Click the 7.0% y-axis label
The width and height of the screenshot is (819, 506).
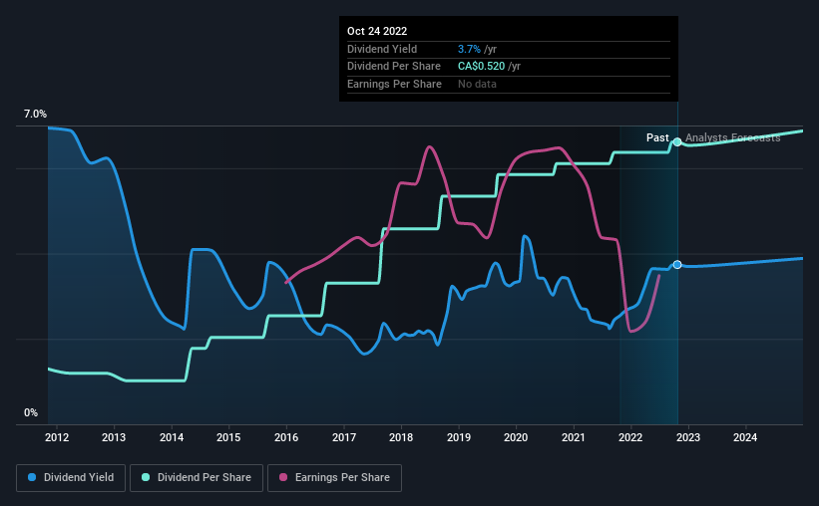click(35, 115)
